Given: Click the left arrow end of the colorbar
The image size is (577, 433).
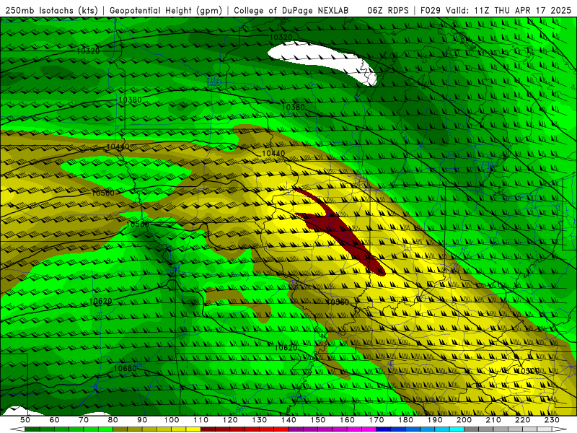Looking at the screenshot, I should tap(17, 429).
